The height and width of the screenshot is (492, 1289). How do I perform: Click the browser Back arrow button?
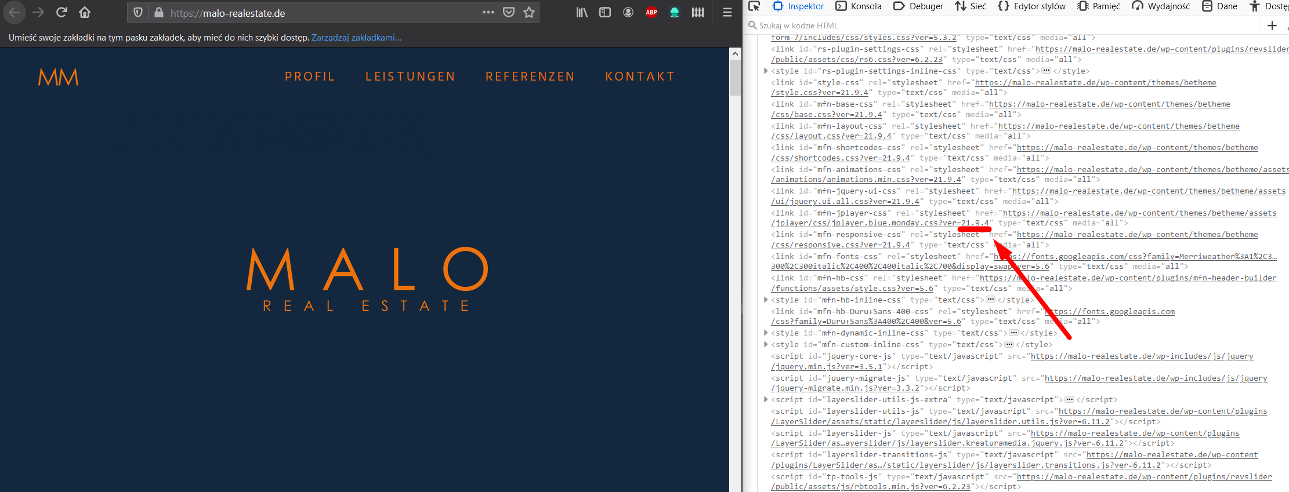pyautogui.click(x=15, y=12)
